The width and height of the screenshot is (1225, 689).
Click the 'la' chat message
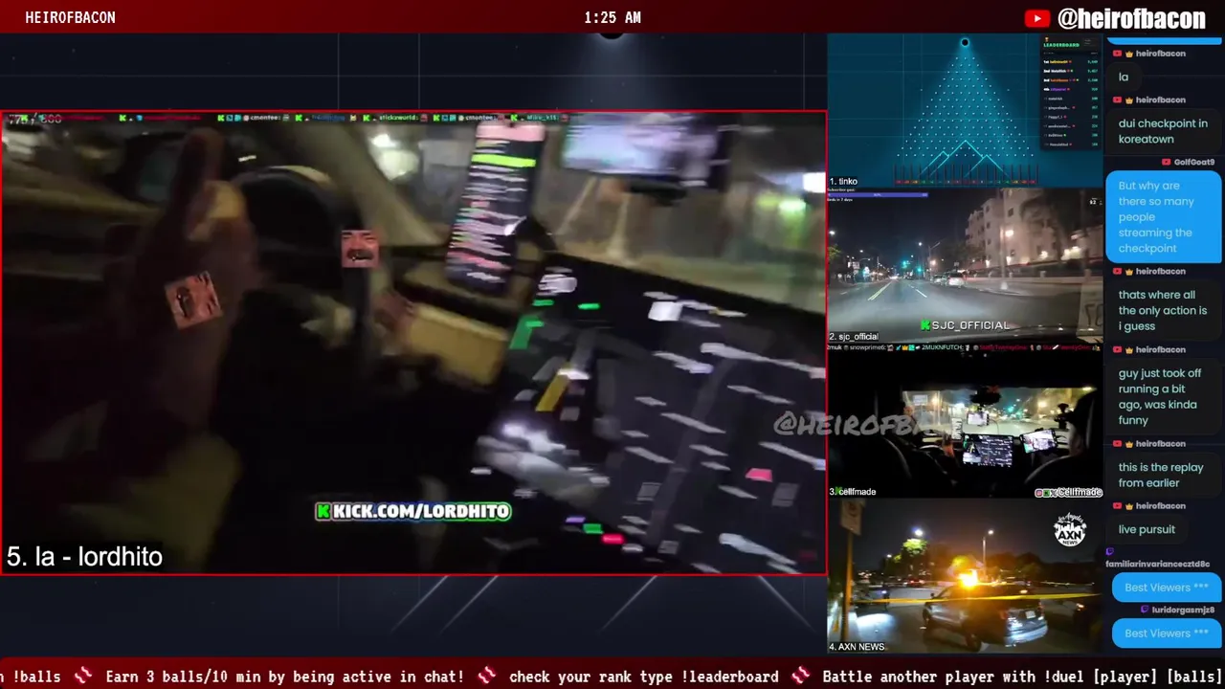click(x=1124, y=78)
